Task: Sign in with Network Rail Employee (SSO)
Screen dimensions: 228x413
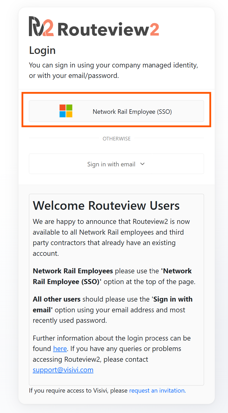Action: click(116, 111)
